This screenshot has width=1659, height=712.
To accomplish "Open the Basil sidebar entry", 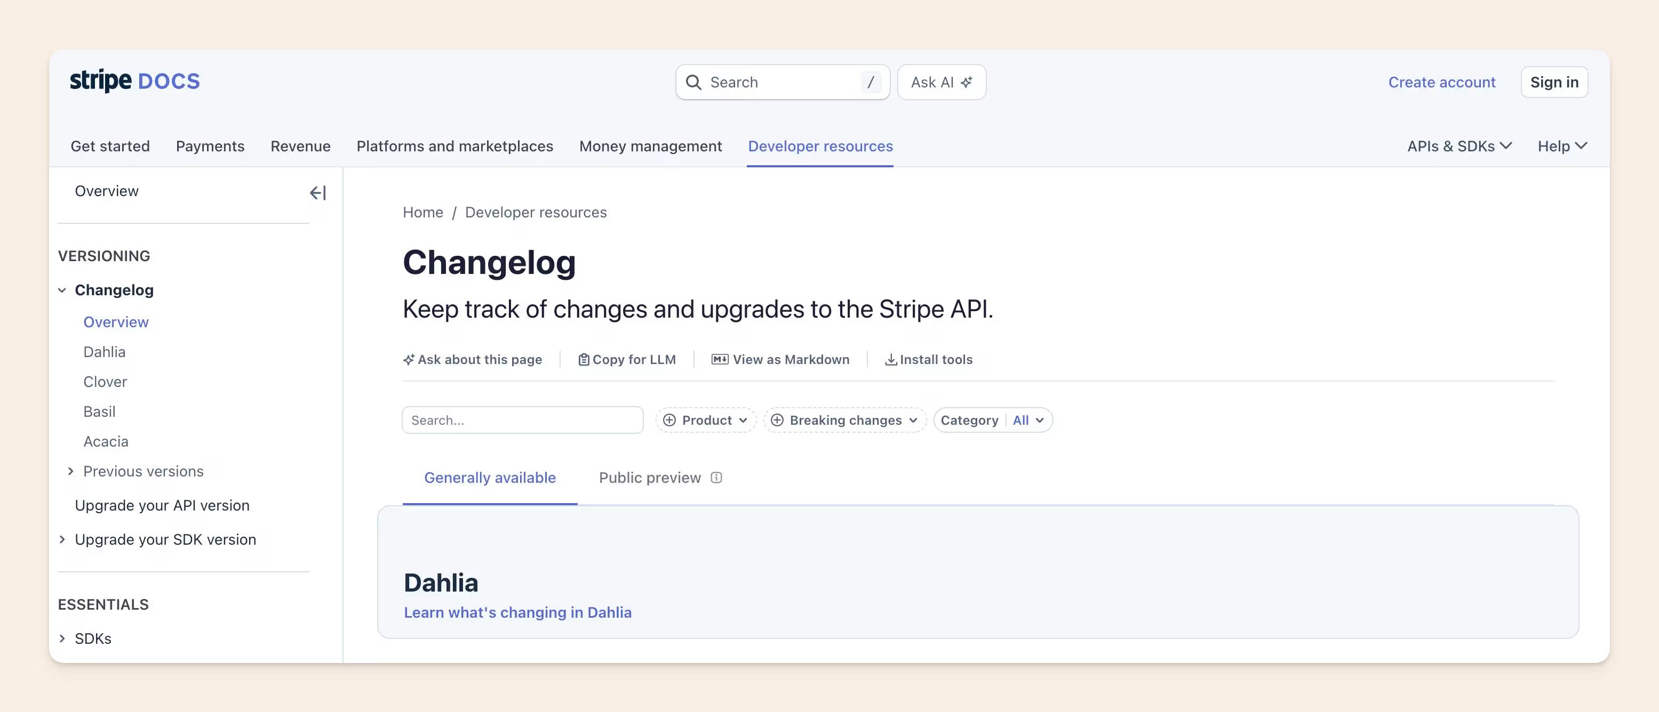I will click(x=99, y=411).
